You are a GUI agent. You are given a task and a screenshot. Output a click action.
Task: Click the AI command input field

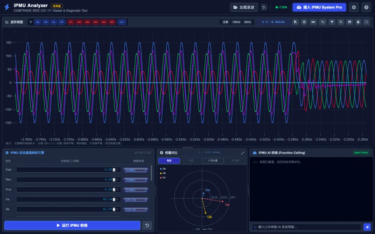point(307,227)
